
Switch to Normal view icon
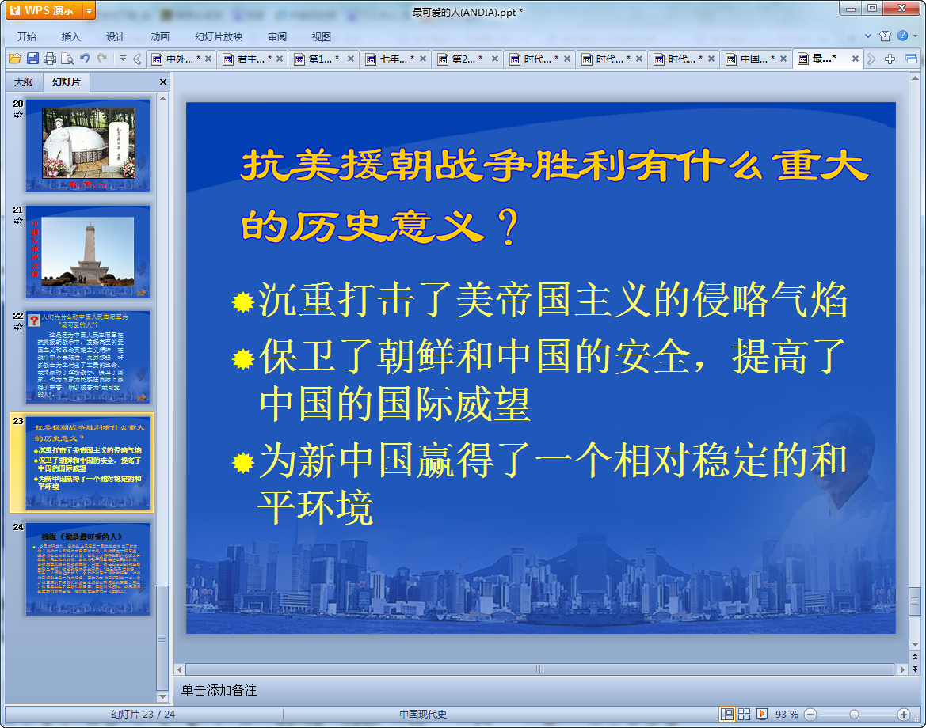pos(727,715)
